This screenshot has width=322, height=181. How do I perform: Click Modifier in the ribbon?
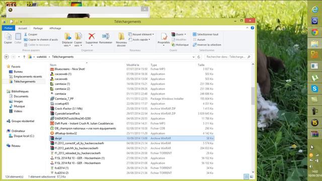(179, 40)
